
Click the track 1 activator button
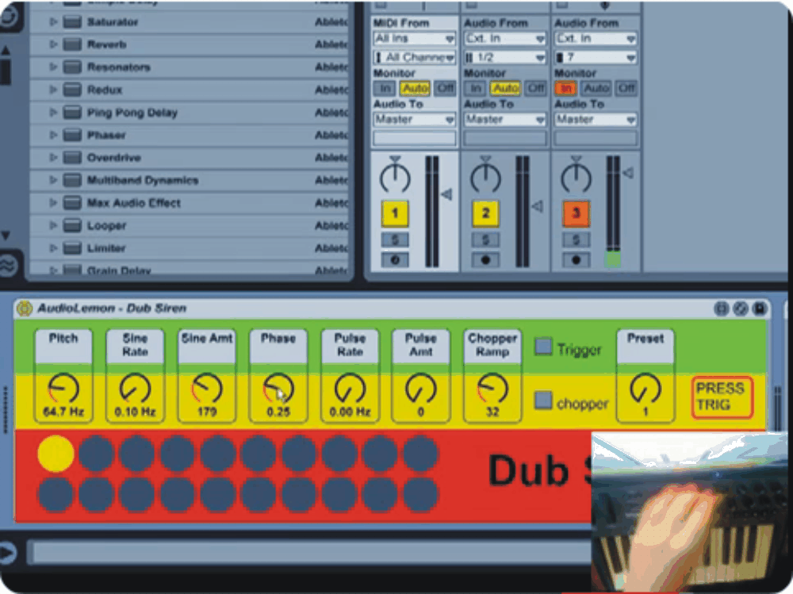pyautogui.click(x=394, y=213)
